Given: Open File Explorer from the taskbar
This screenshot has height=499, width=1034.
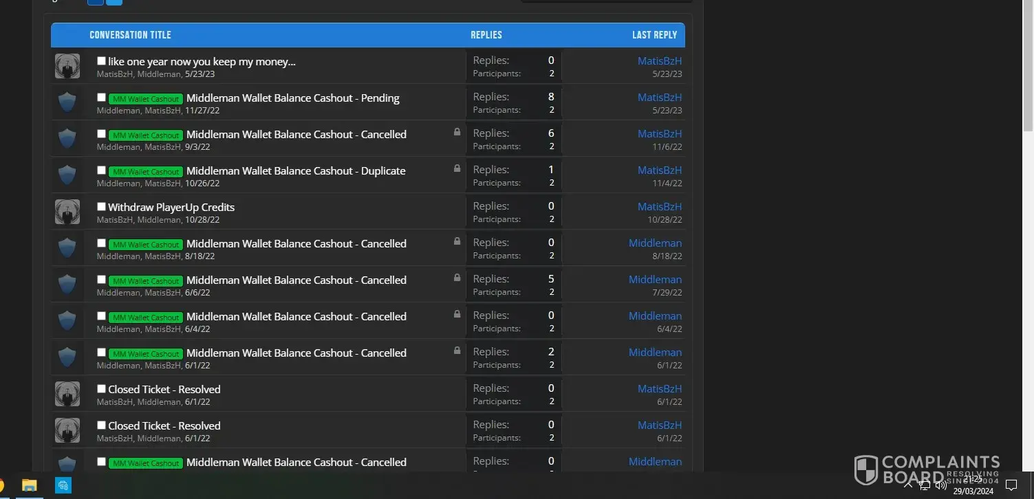Looking at the screenshot, I should (x=29, y=485).
